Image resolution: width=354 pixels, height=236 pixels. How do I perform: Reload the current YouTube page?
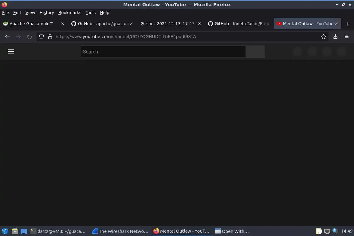pyautogui.click(x=29, y=37)
